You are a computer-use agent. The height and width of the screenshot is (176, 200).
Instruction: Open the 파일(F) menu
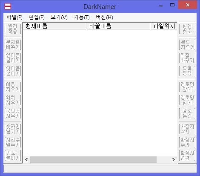coord(14,17)
